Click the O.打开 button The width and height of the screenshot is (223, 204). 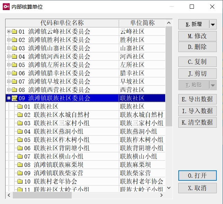point(197,176)
